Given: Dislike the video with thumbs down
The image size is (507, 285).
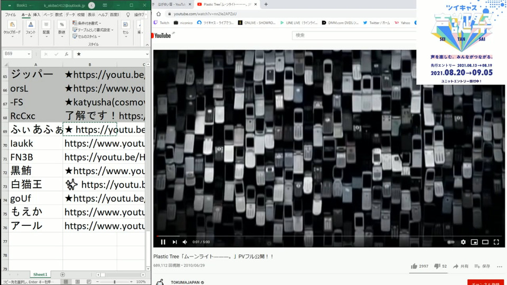Looking at the screenshot, I should pos(437,266).
